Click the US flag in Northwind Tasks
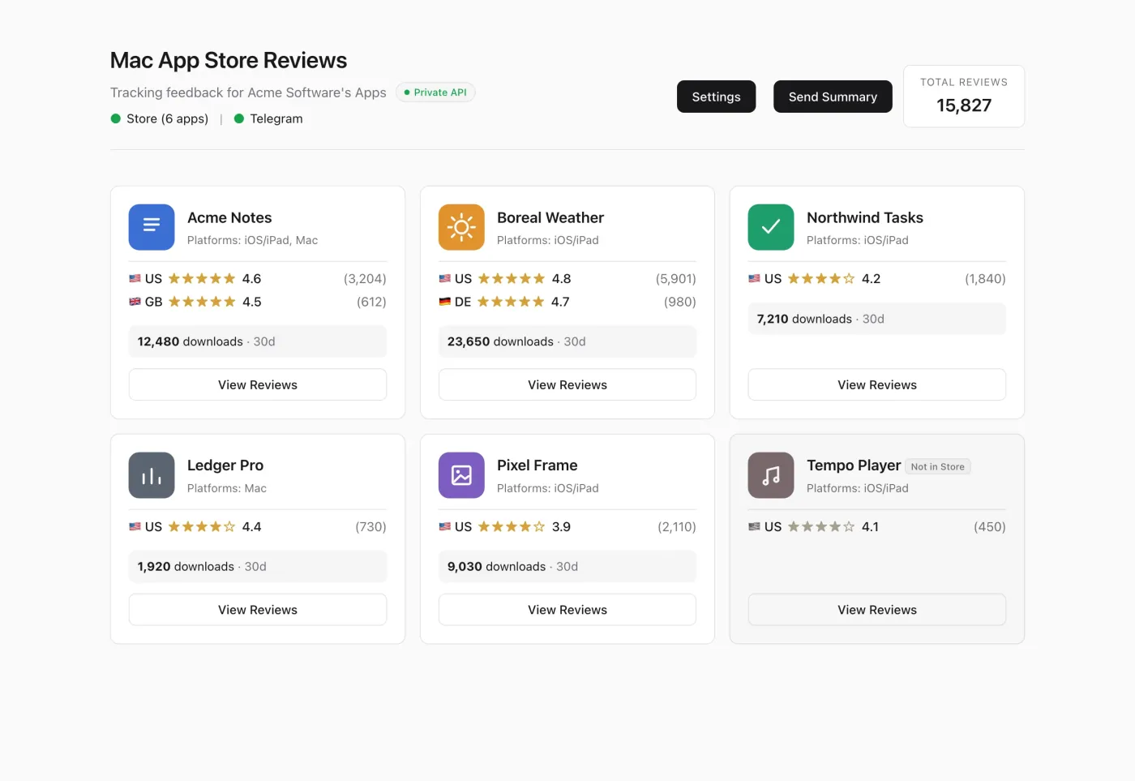This screenshot has width=1135, height=781. [754, 278]
